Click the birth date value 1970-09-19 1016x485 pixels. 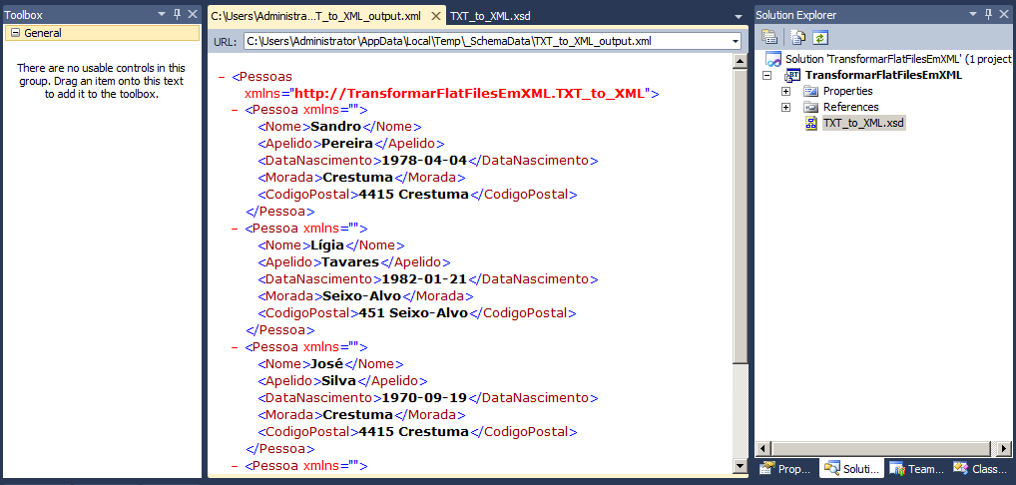point(424,397)
